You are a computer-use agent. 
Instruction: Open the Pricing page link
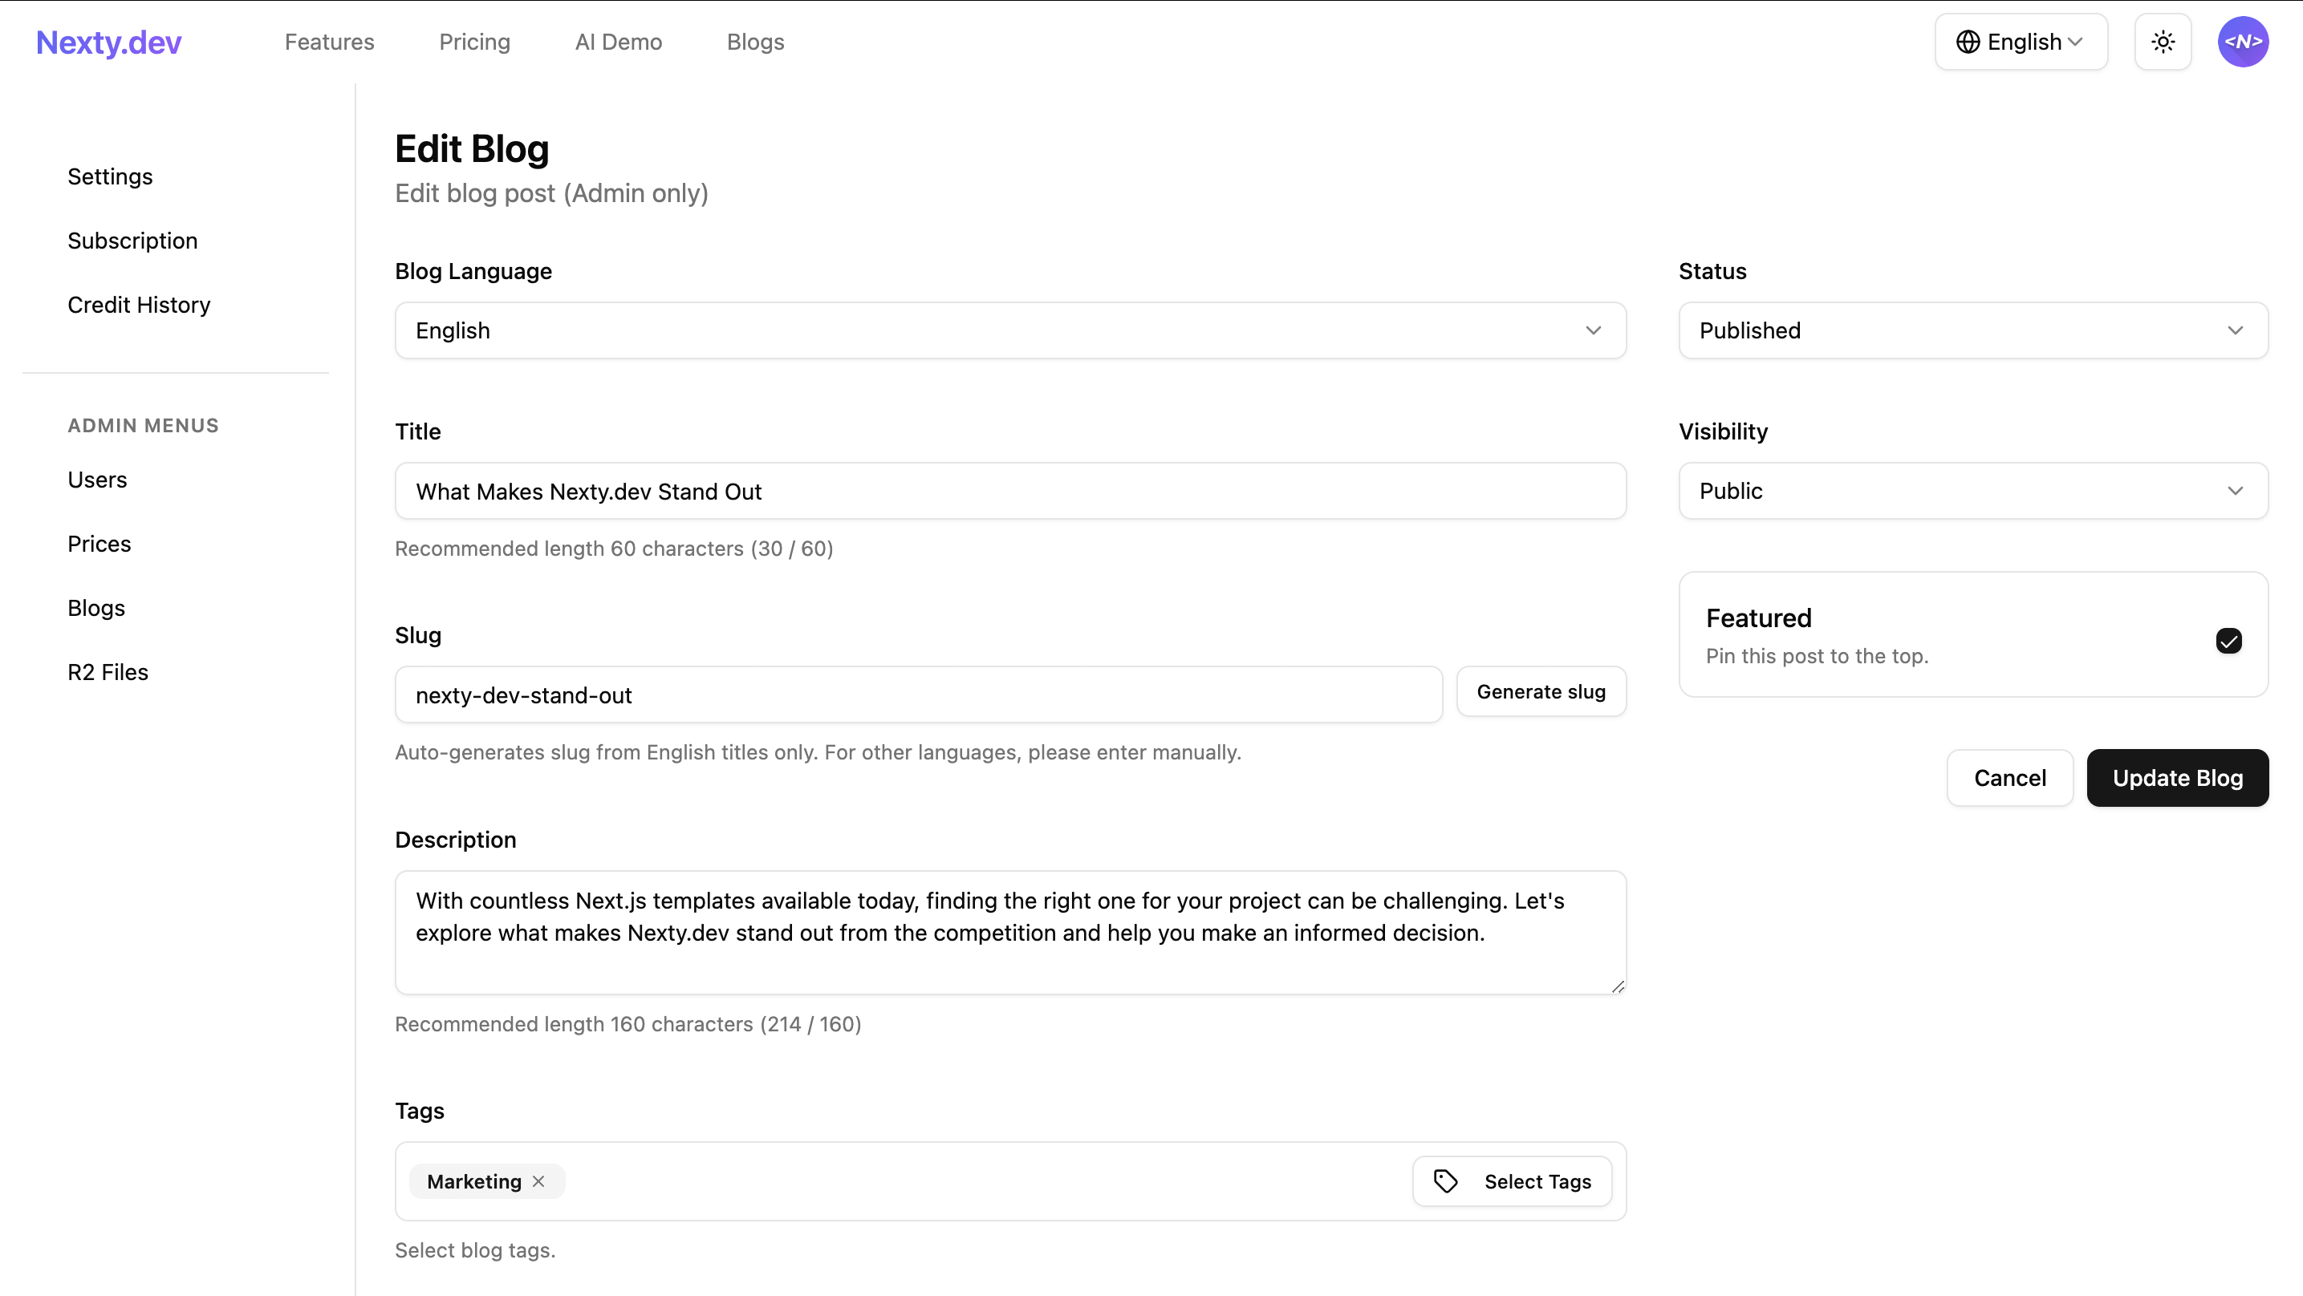[475, 42]
